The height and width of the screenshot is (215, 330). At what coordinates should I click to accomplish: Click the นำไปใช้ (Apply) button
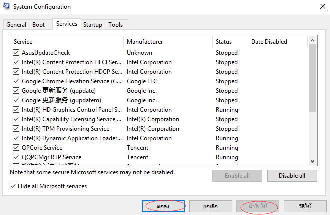click(x=258, y=206)
